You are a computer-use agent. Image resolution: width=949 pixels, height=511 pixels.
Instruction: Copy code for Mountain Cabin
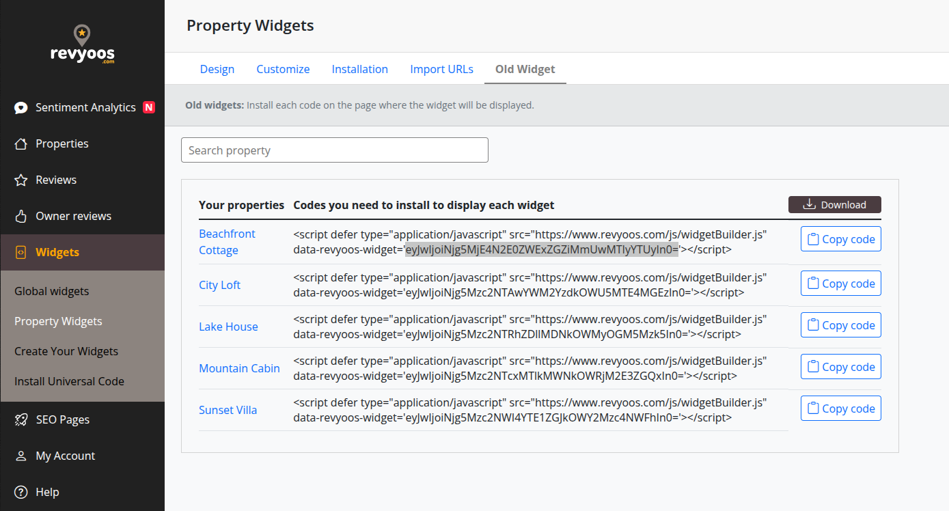click(x=841, y=367)
